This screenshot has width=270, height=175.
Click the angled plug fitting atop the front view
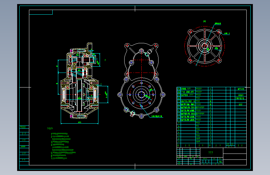pos(149,52)
